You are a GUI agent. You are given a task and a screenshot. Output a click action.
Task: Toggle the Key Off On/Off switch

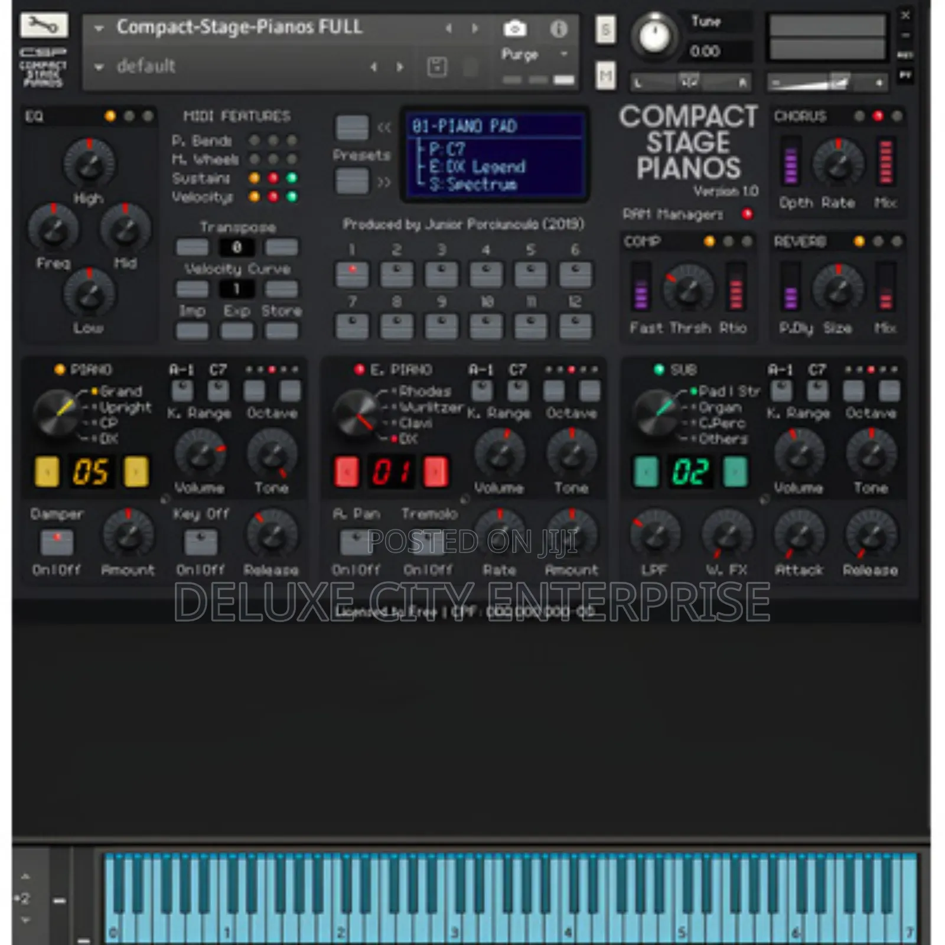pos(201,542)
